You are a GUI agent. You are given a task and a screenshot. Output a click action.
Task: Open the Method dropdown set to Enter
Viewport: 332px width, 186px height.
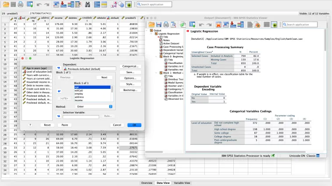[x=93, y=106]
